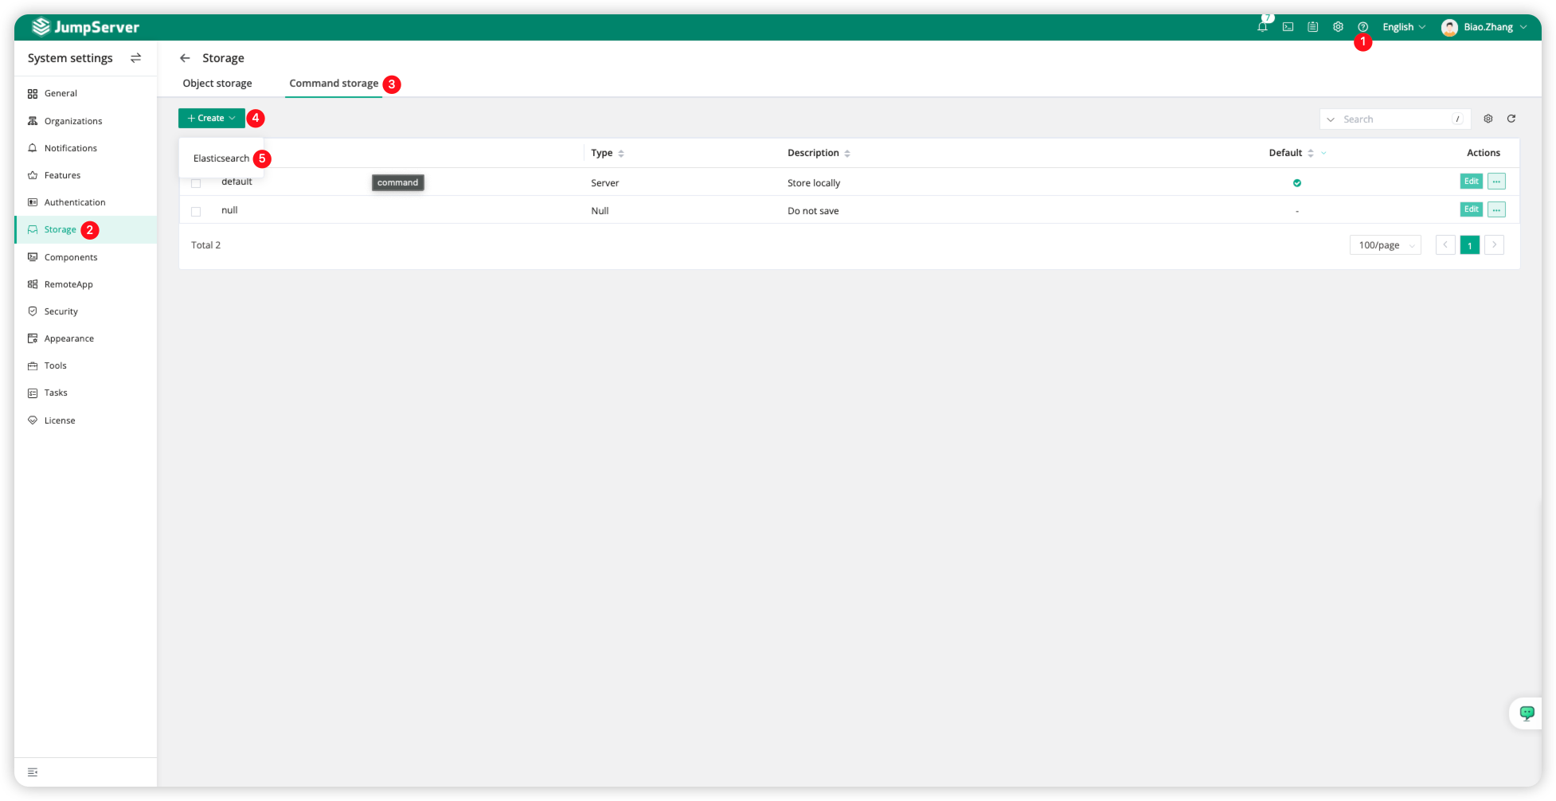
Task: Click the null storage name
Action: click(x=229, y=210)
